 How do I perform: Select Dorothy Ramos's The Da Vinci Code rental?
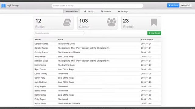[97, 44]
